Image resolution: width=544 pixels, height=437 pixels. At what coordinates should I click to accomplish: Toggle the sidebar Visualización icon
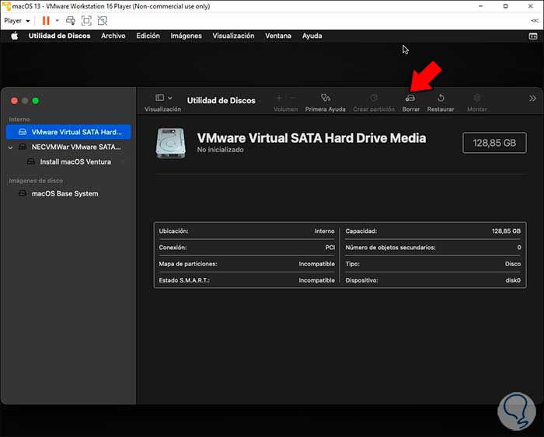(159, 98)
